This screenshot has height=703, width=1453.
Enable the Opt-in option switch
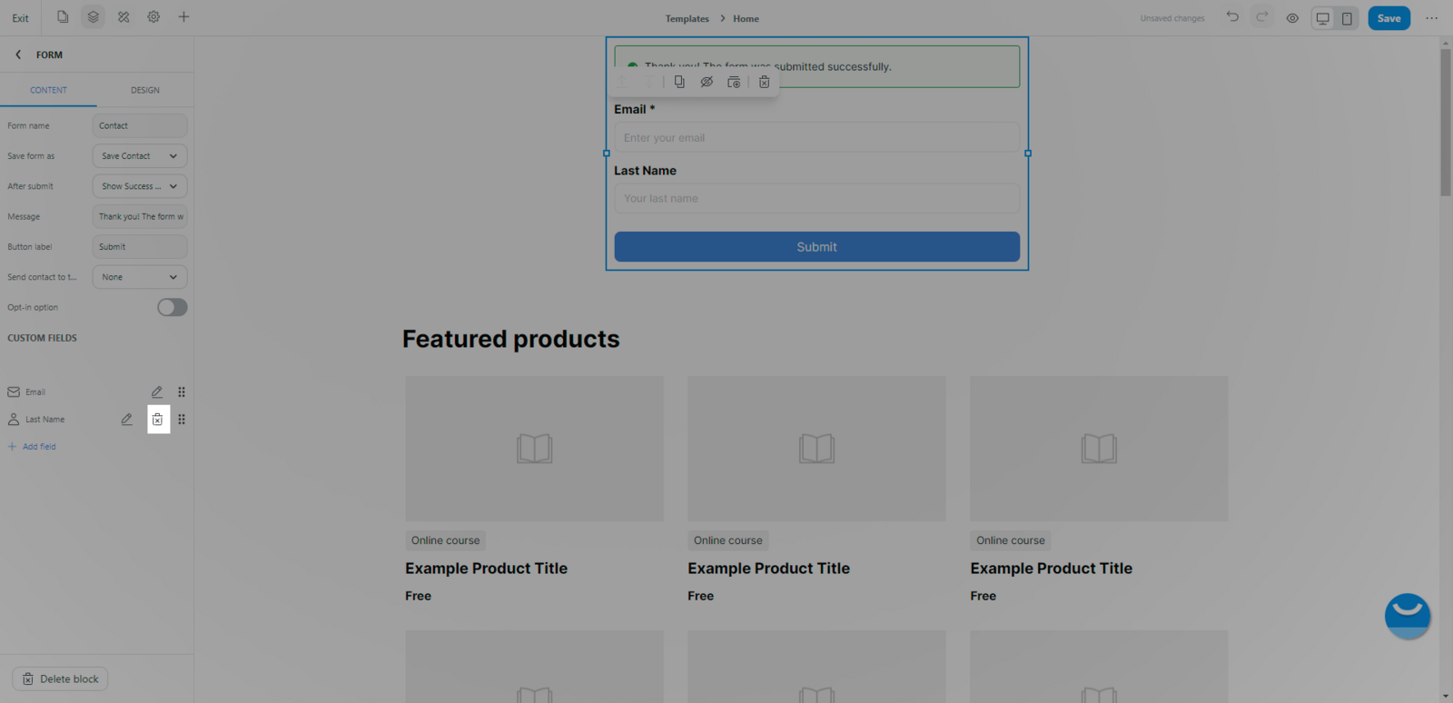[172, 308]
